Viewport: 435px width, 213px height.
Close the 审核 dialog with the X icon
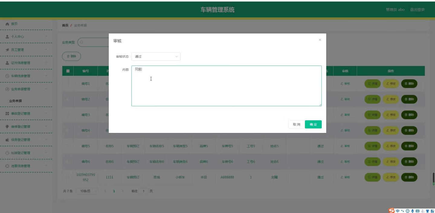(x=320, y=40)
